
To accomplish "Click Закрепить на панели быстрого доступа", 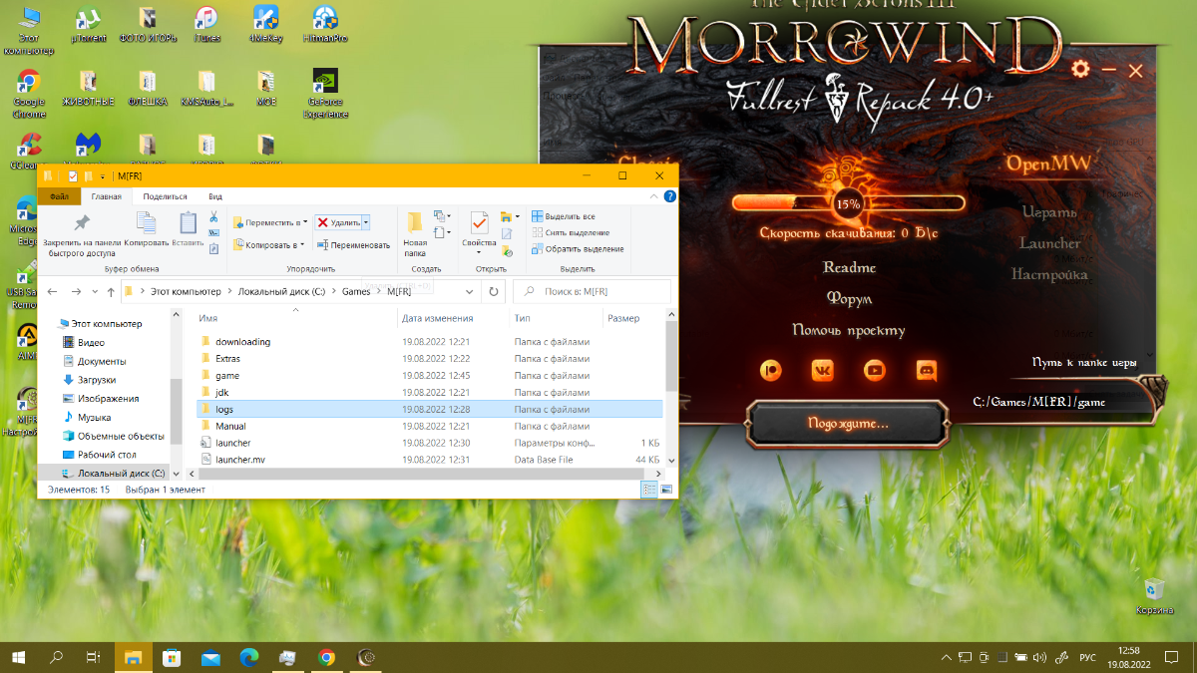I will tap(82, 234).
